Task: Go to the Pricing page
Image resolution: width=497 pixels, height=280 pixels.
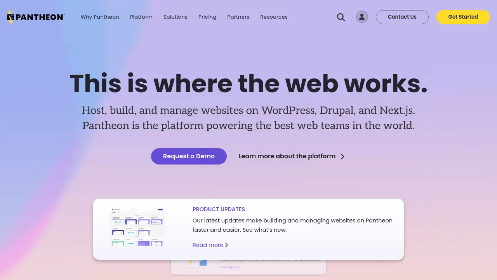Action: click(x=207, y=17)
